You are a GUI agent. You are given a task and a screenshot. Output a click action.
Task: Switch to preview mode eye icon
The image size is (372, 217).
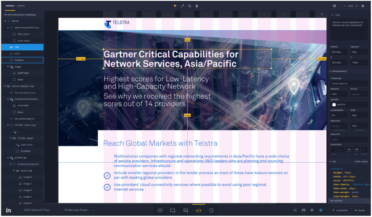pos(160,210)
